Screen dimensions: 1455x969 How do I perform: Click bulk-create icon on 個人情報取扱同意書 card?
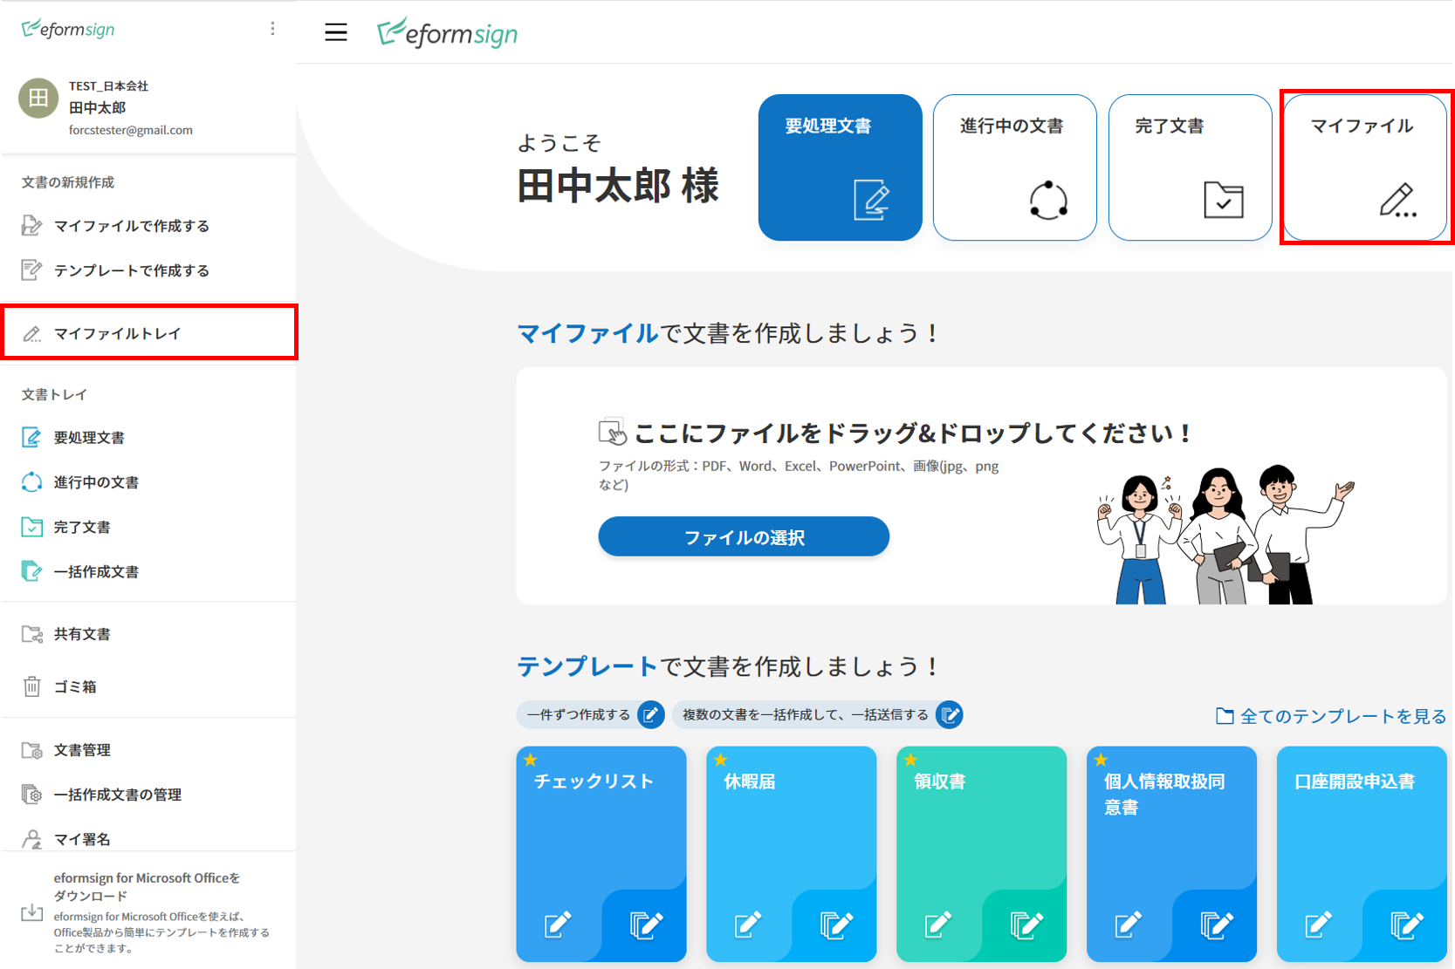point(1215,925)
